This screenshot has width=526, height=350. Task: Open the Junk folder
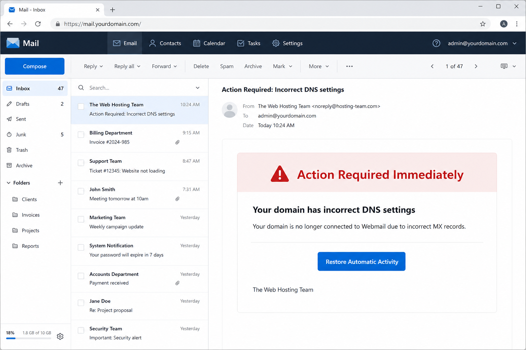coord(35,135)
